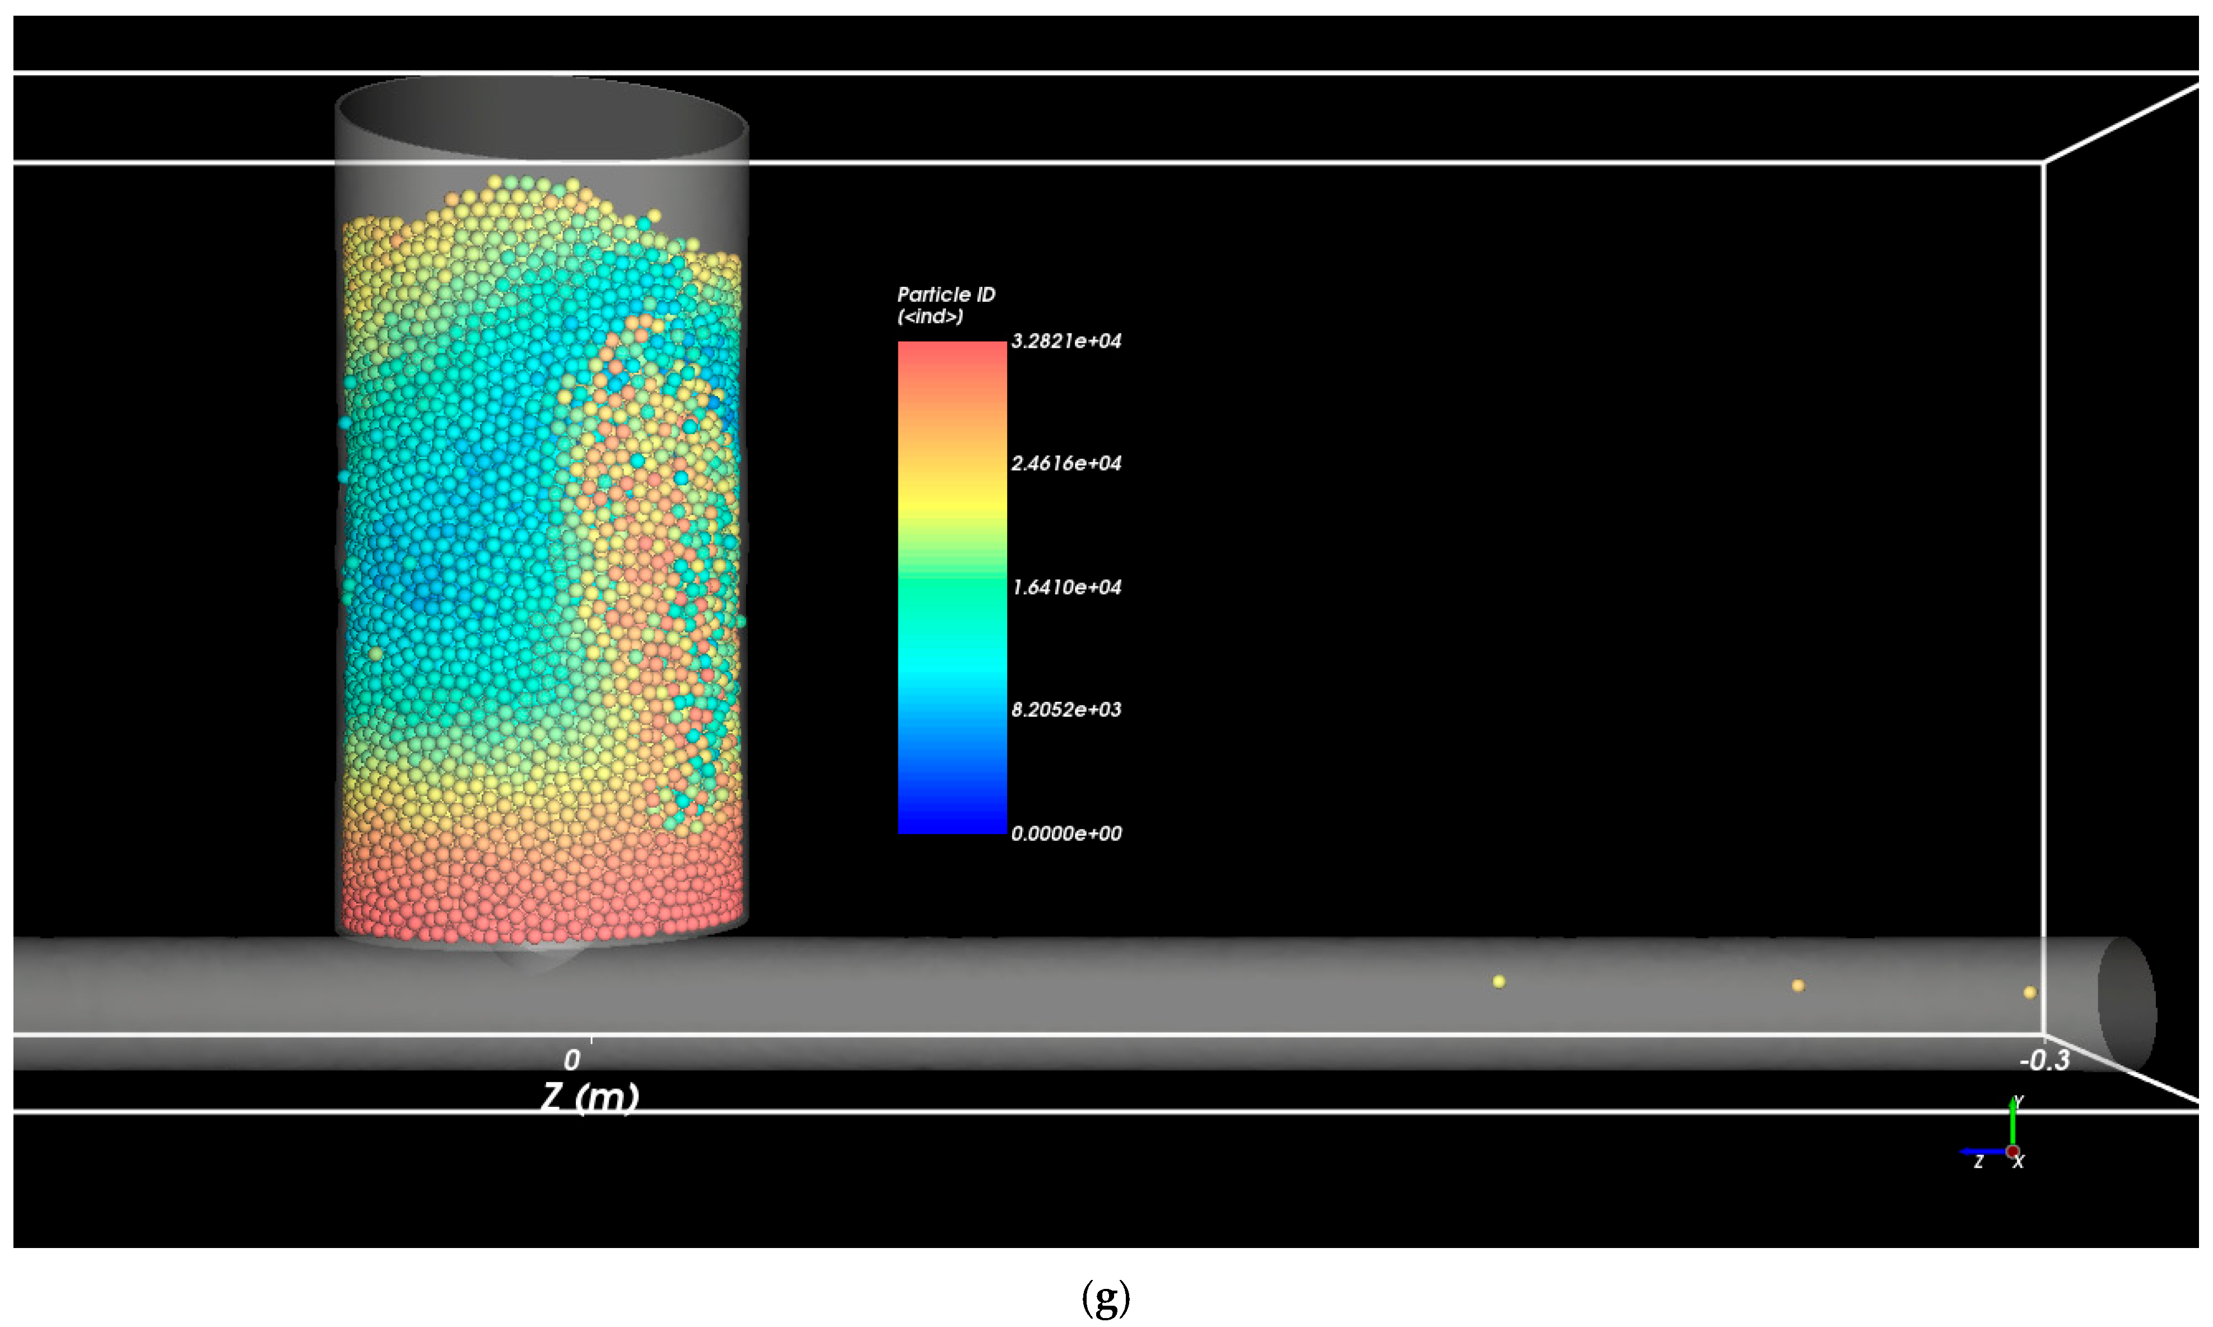Select the leftmost yellow particle in the pipe

[1499, 982]
